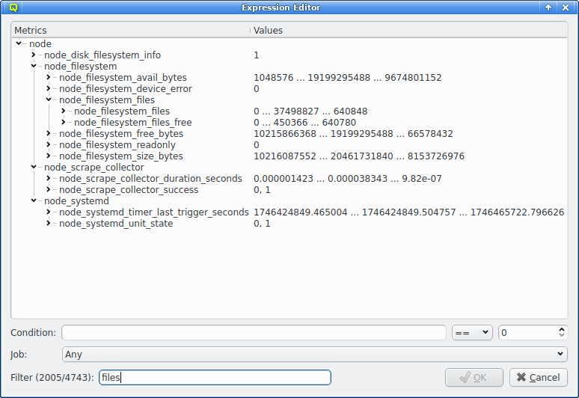Image resolution: width=579 pixels, height=398 pixels.
Task: Click the title bar up-arrow shade button
Action: (x=548, y=7)
